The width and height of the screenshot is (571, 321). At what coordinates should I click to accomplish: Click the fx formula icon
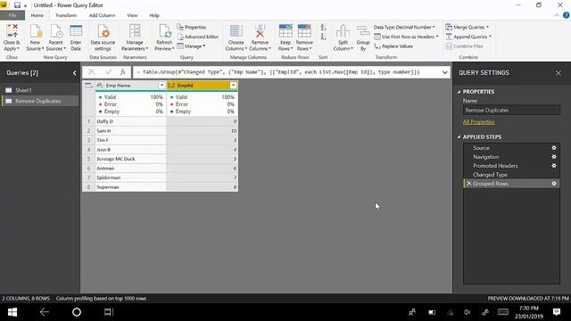pyautogui.click(x=123, y=72)
